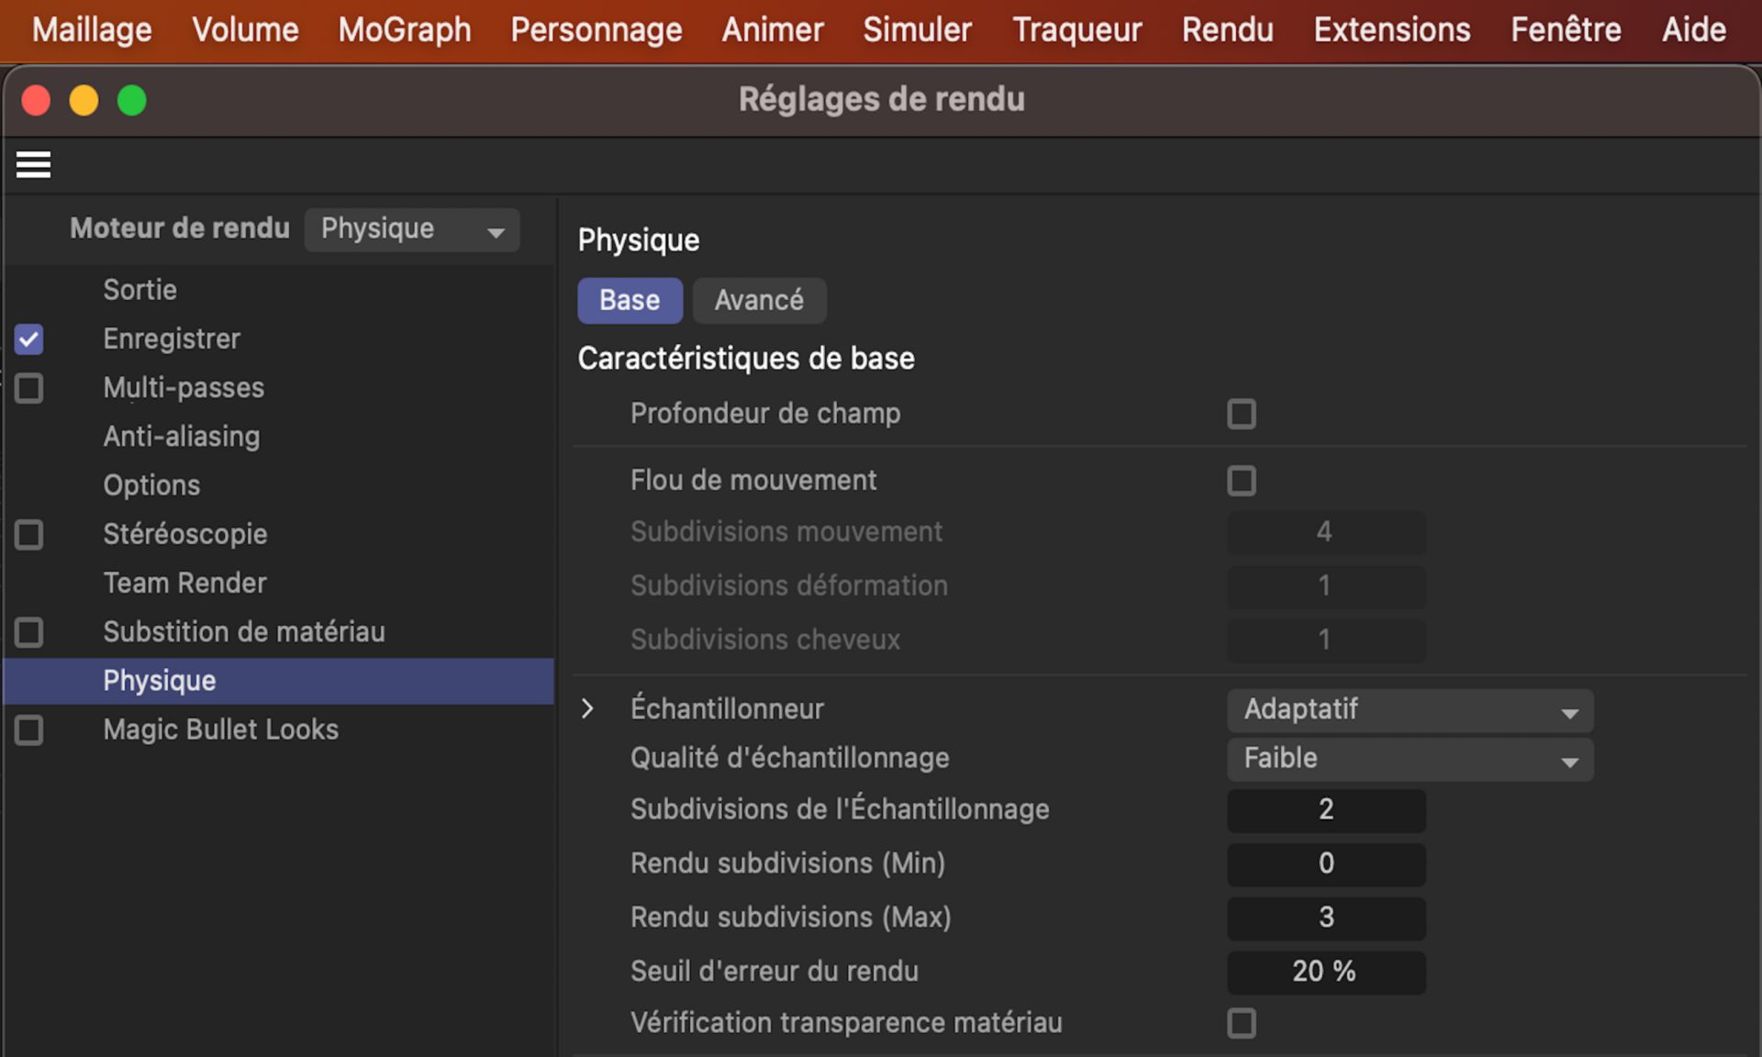1762x1057 pixels.
Task: Uncheck the Enregistrer checkbox
Action: tap(29, 339)
